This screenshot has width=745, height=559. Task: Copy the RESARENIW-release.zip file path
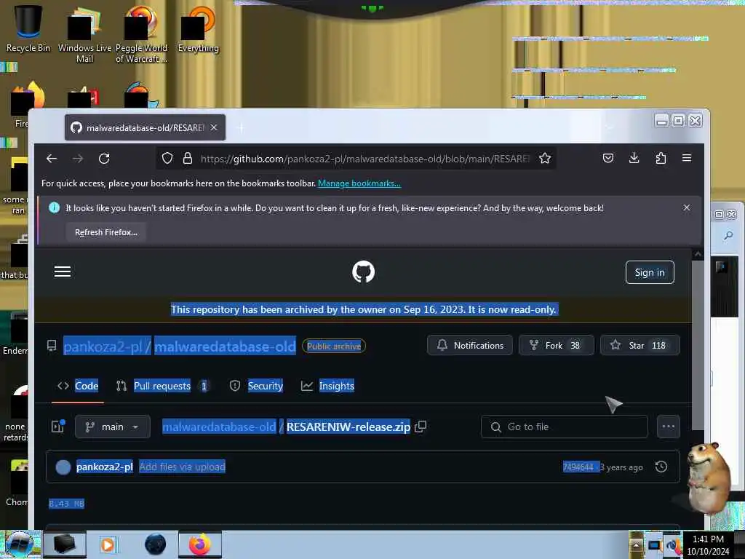[421, 427]
